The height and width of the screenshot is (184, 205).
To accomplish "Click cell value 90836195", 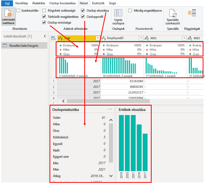I will point(137,87).
